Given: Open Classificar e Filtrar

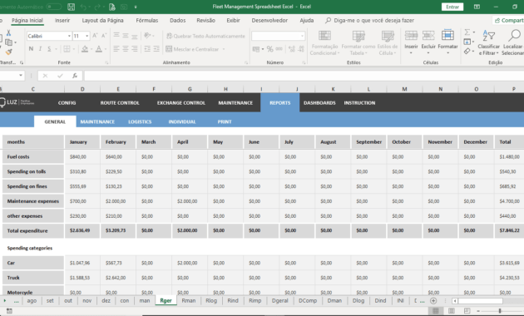Looking at the screenshot, I should [x=488, y=42].
